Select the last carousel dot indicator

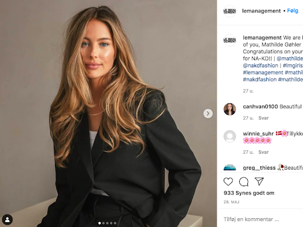pyautogui.click(x=115, y=223)
